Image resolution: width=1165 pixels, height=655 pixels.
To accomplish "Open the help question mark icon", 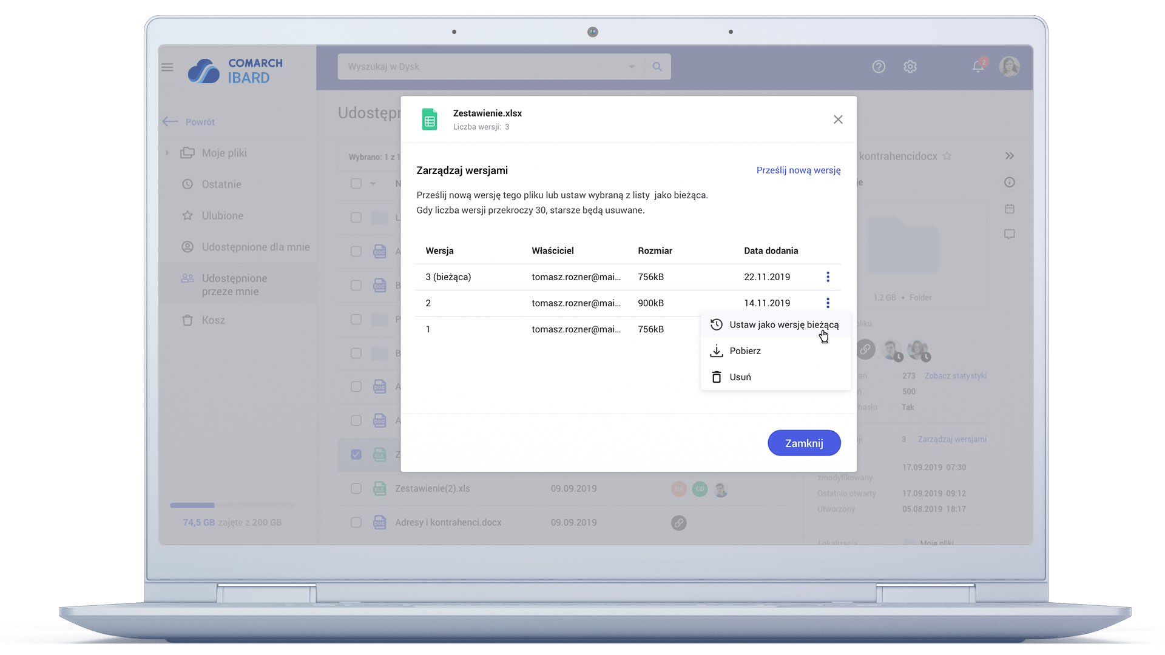I will [x=879, y=67].
